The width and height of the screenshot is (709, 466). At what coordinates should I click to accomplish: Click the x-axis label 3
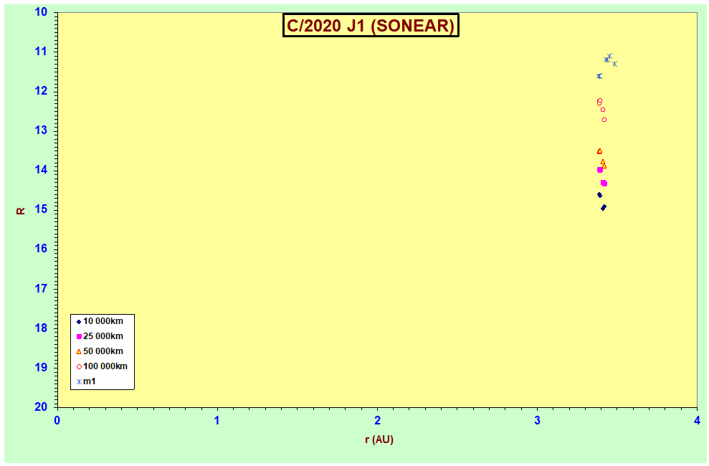click(x=537, y=420)
